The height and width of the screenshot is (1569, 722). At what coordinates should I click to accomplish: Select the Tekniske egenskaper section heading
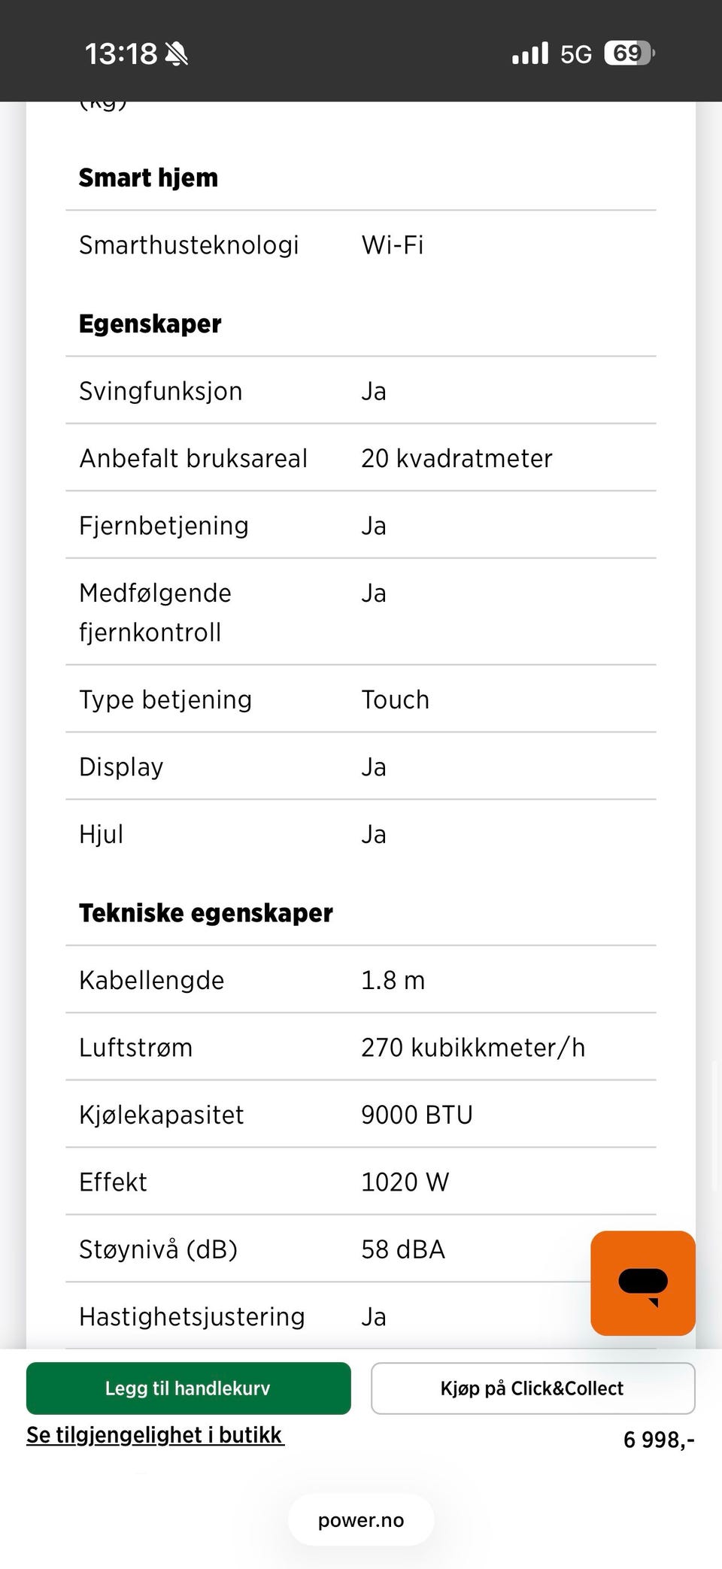click(205, 913)
